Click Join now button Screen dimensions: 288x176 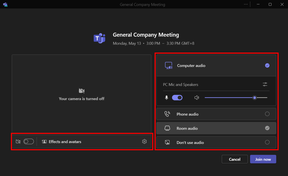point(263,159)
